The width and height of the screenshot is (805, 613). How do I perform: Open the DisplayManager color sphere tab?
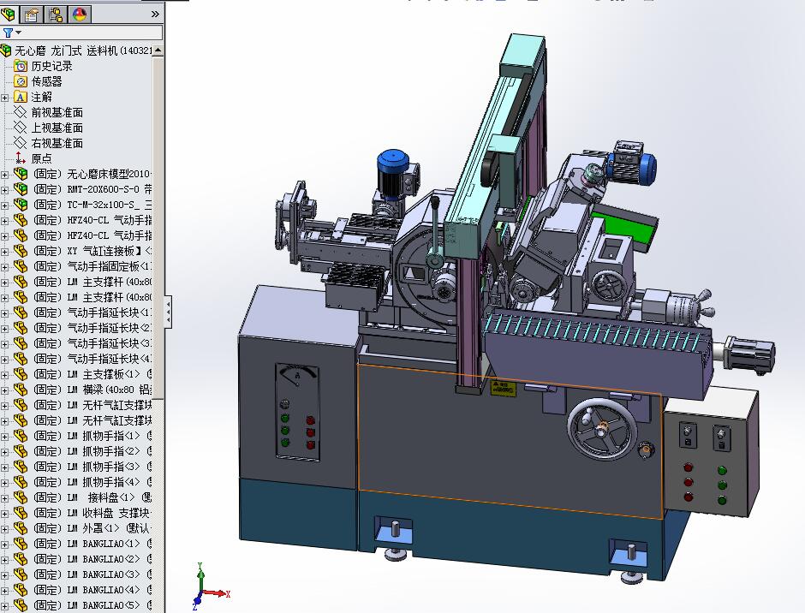[x=79, y=14]
